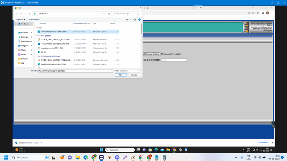Screen dimensions: 287x161
Task: Select the transactions-report_11-04-2023 file
Action: 52,48
